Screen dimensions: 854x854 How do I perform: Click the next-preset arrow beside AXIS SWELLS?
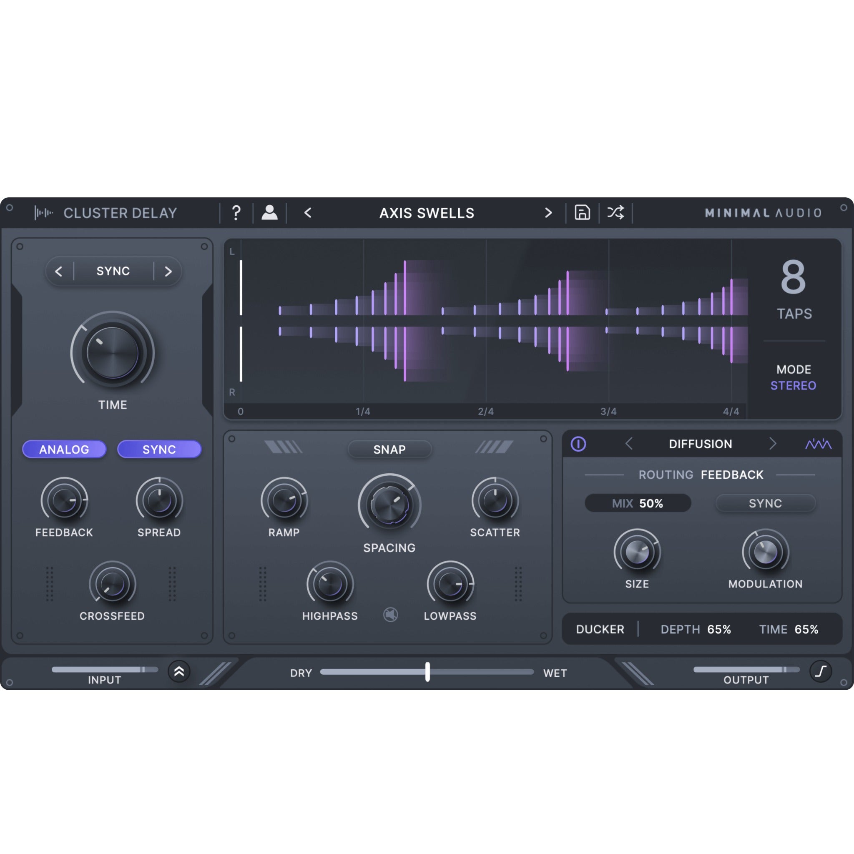click(x=548, y=213)
